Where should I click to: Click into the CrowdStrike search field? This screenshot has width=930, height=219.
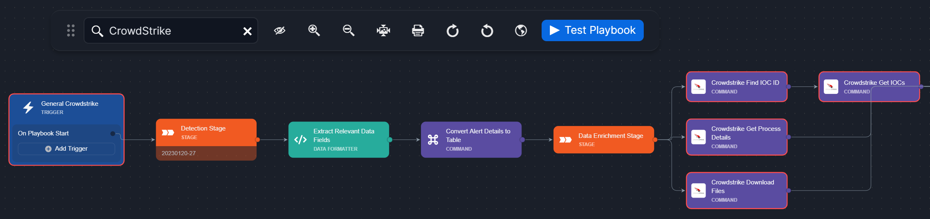point(171,30)
